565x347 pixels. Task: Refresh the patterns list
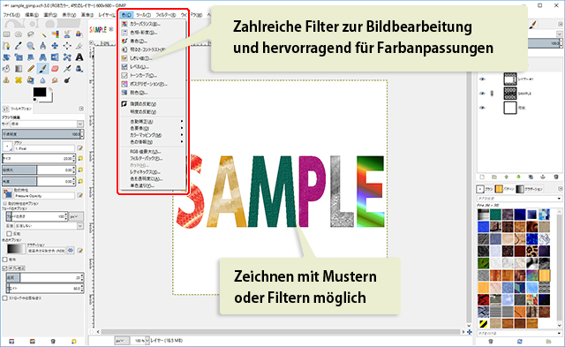(x=519, y=341)
